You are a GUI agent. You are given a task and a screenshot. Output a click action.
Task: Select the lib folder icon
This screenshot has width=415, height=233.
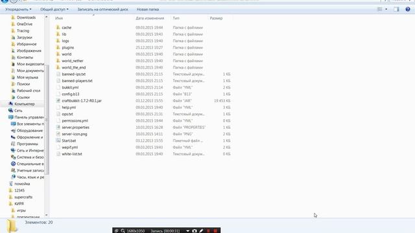58,34
